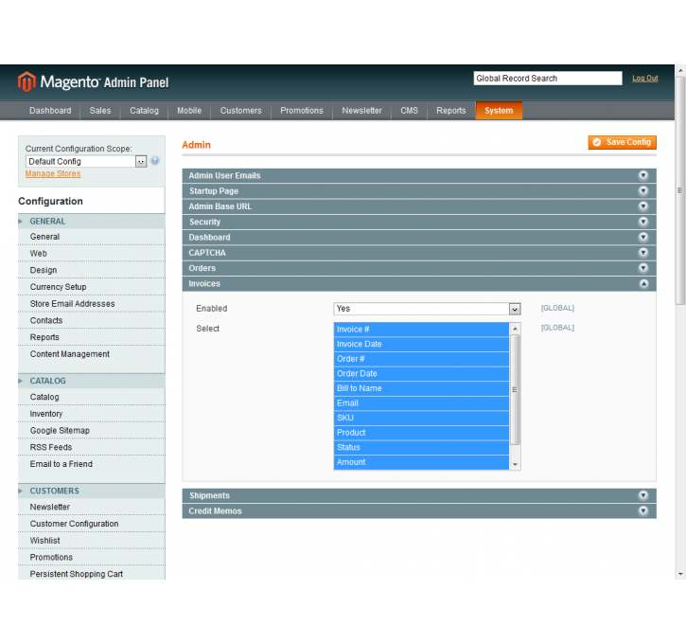
Task: Open the Catalog menu in navigation bar
Action: tap(145, 111)
